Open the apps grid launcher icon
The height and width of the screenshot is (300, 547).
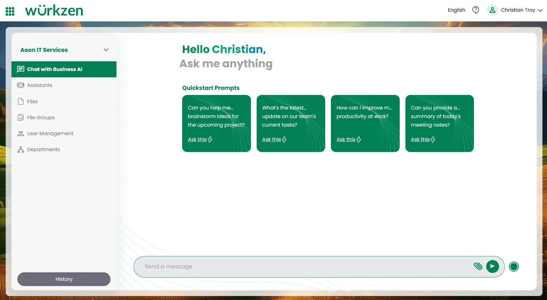click(x=10, y=11)
